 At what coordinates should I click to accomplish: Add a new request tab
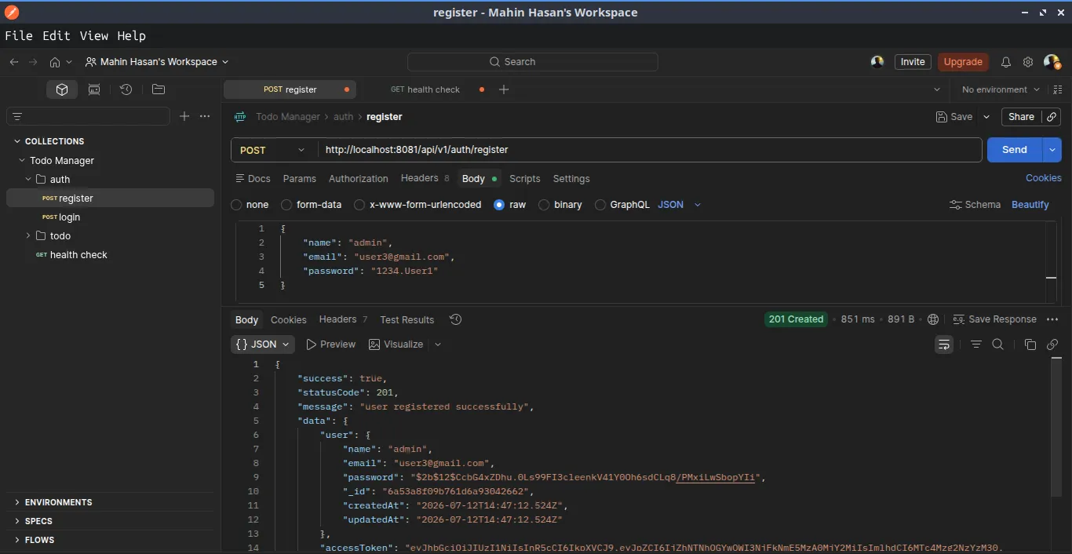[x=504, y=89]
